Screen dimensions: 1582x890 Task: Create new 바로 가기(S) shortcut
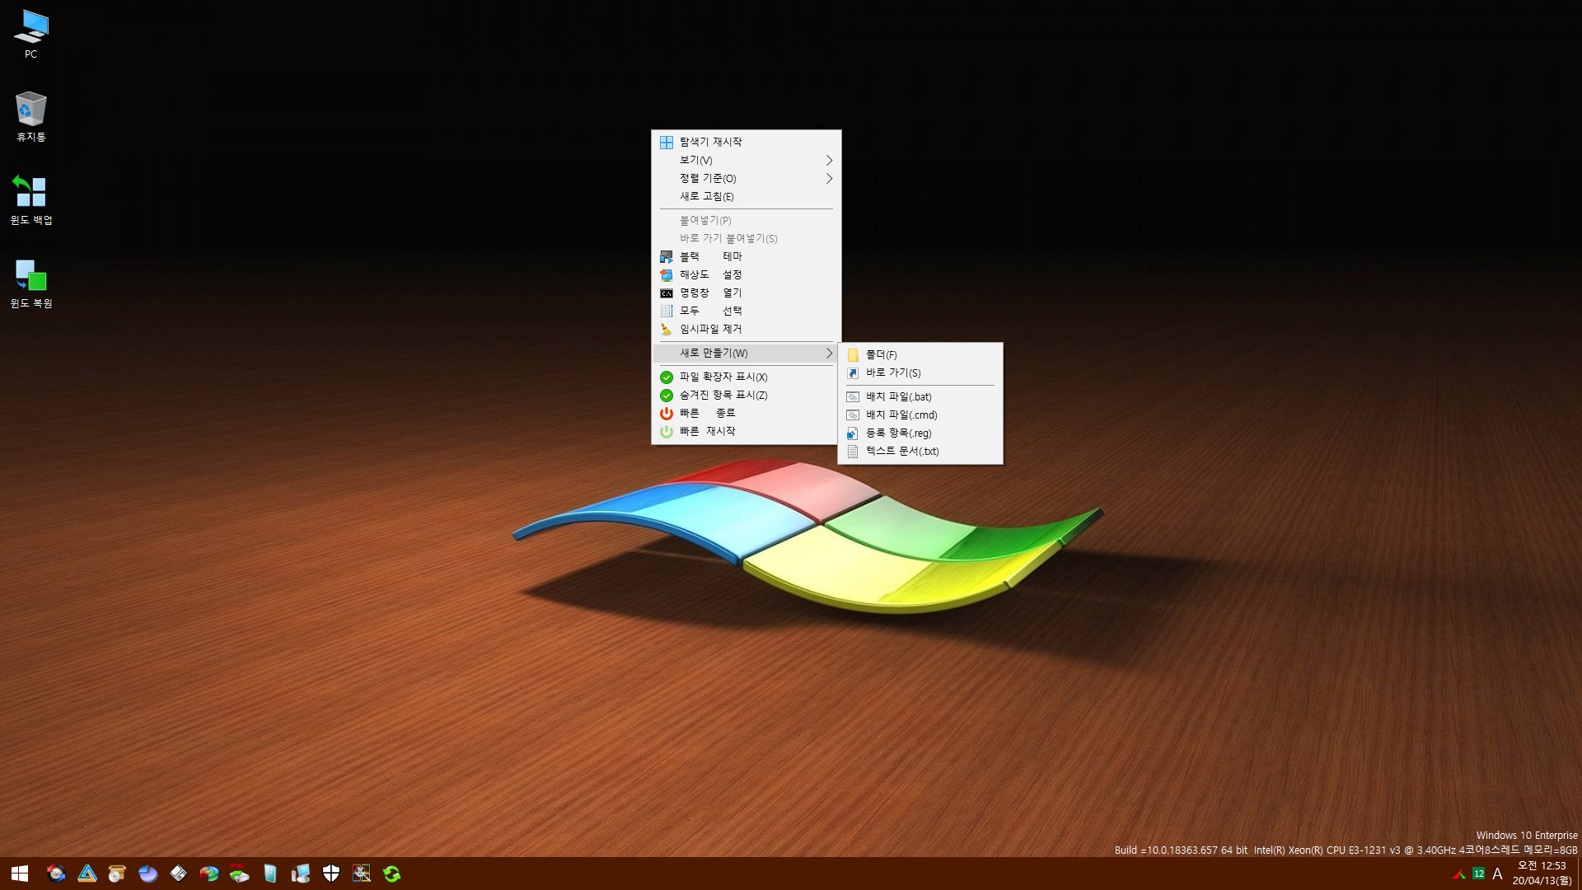click(920, 372)
